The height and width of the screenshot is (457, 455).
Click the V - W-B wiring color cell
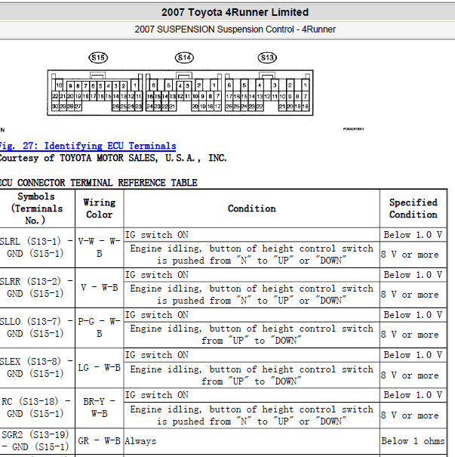tap(100, 288)
